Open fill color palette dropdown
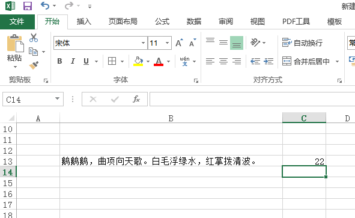The width and height of the screenshot is (355, 218). (148, 61)
